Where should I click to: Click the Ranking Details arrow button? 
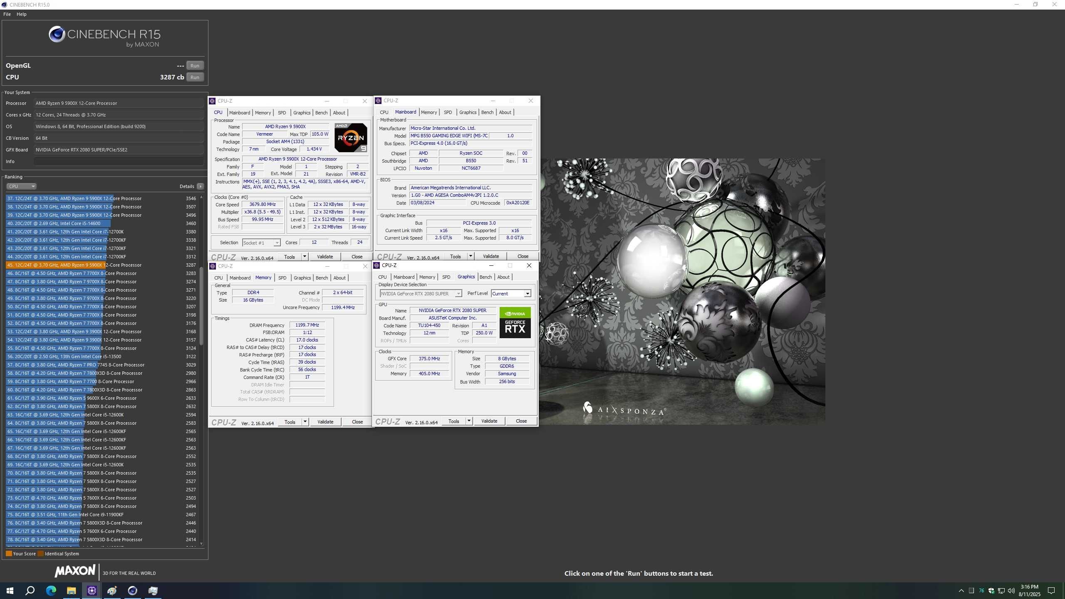(x=201, y=186)
